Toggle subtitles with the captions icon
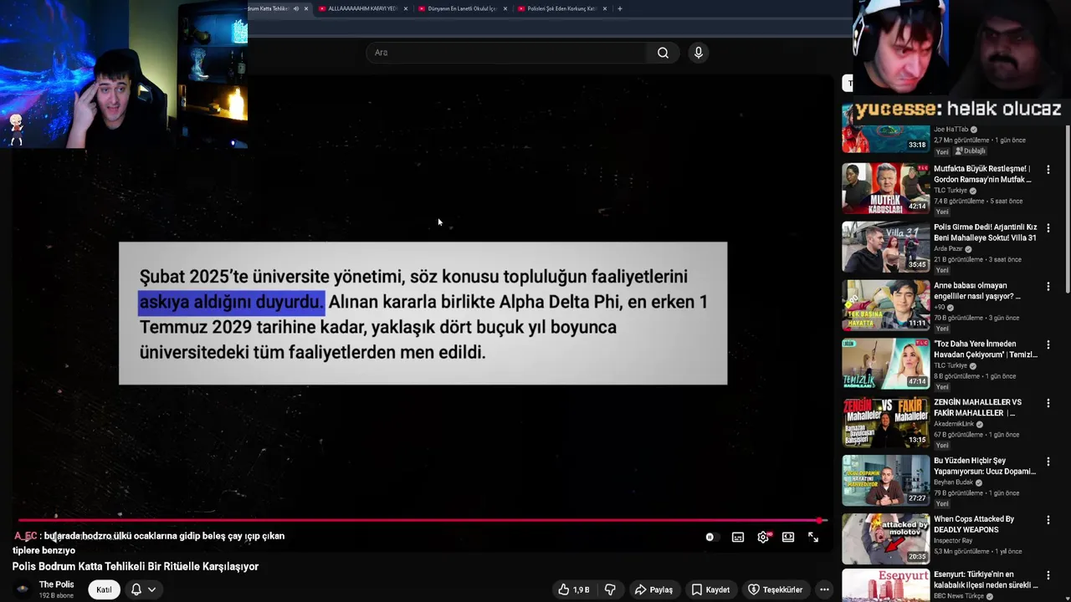 pos(738,538)
